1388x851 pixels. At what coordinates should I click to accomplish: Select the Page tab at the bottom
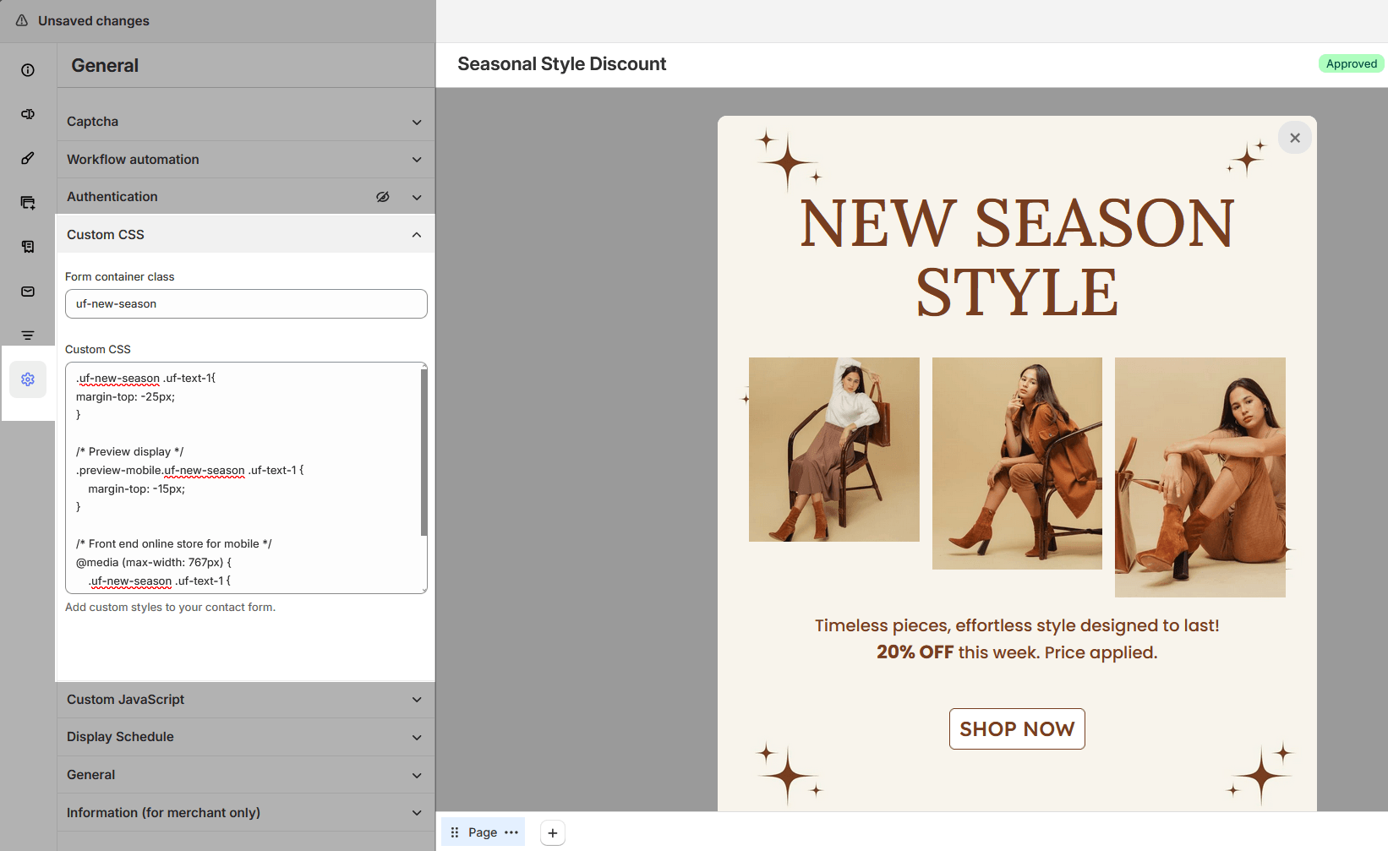(x=483, y=832)
